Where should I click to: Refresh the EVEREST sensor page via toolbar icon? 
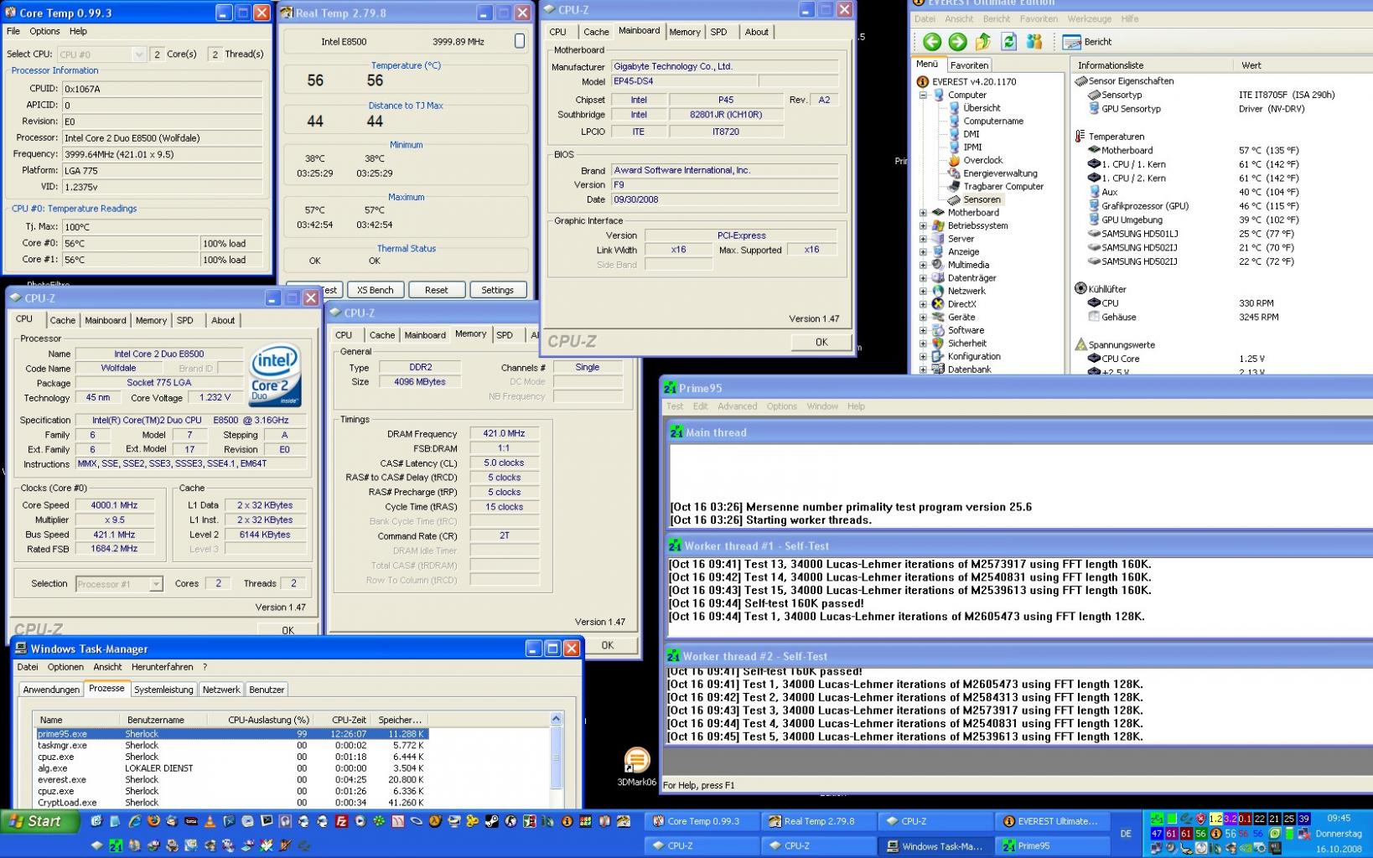(1009, 42)
